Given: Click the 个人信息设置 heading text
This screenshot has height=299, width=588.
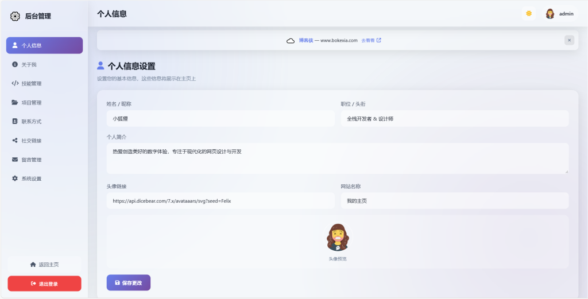Looking at the screenshot, I should click(x=131, y=67).
